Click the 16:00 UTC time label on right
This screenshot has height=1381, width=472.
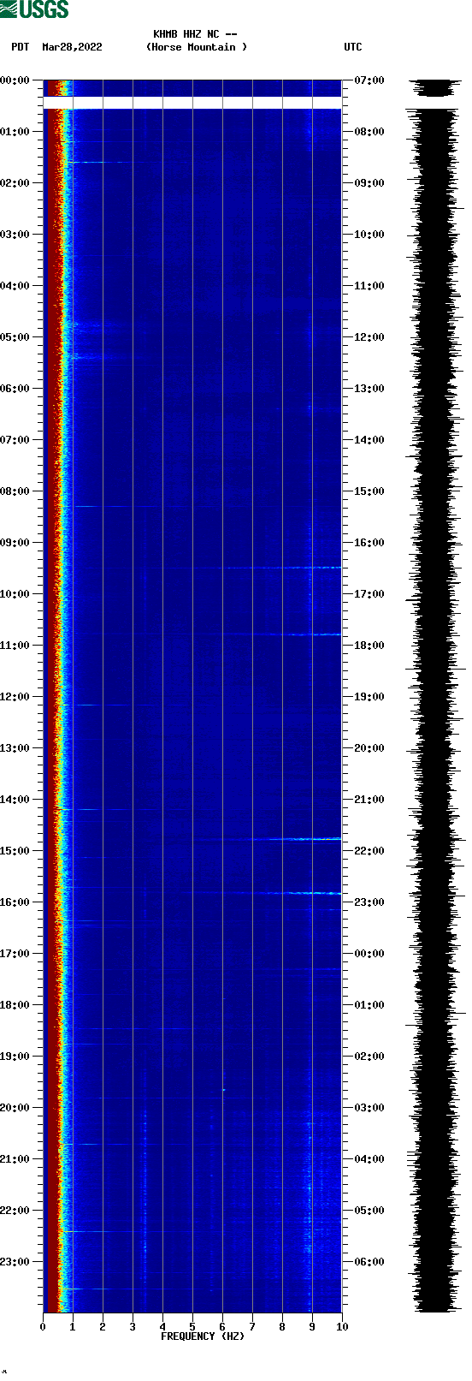(x=369, y=543)
